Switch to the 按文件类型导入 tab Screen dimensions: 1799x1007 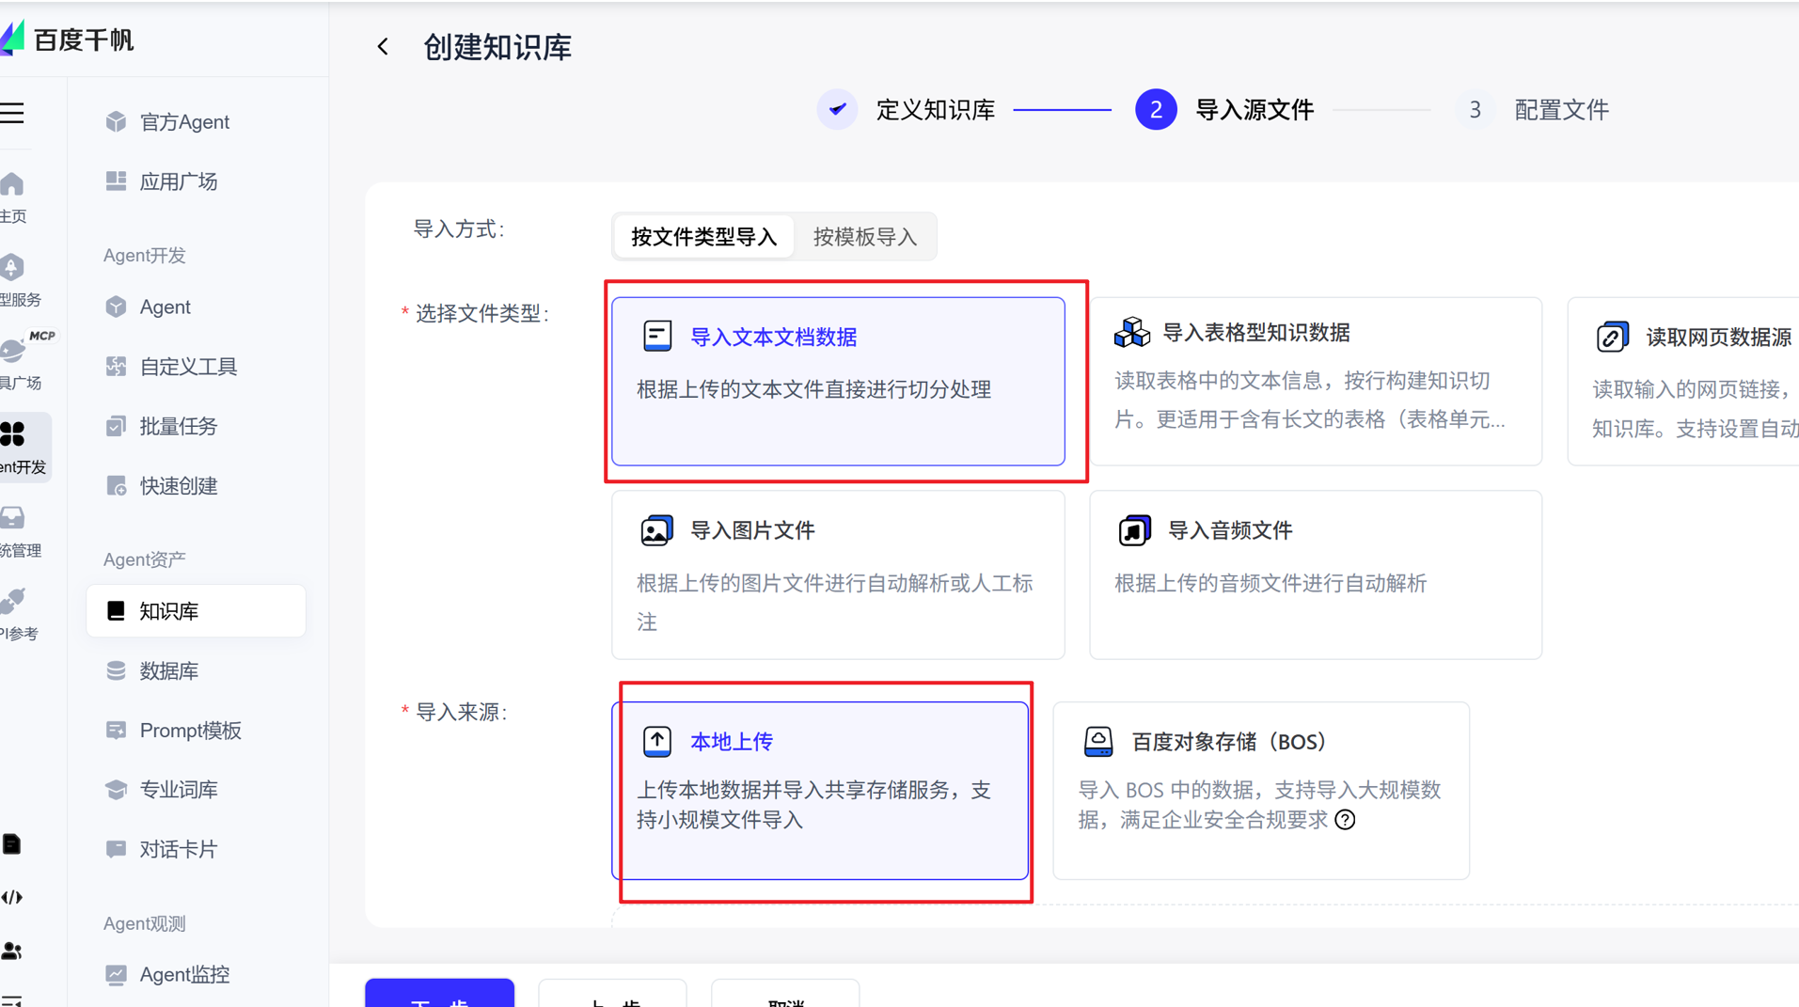(x=702, y=236)
